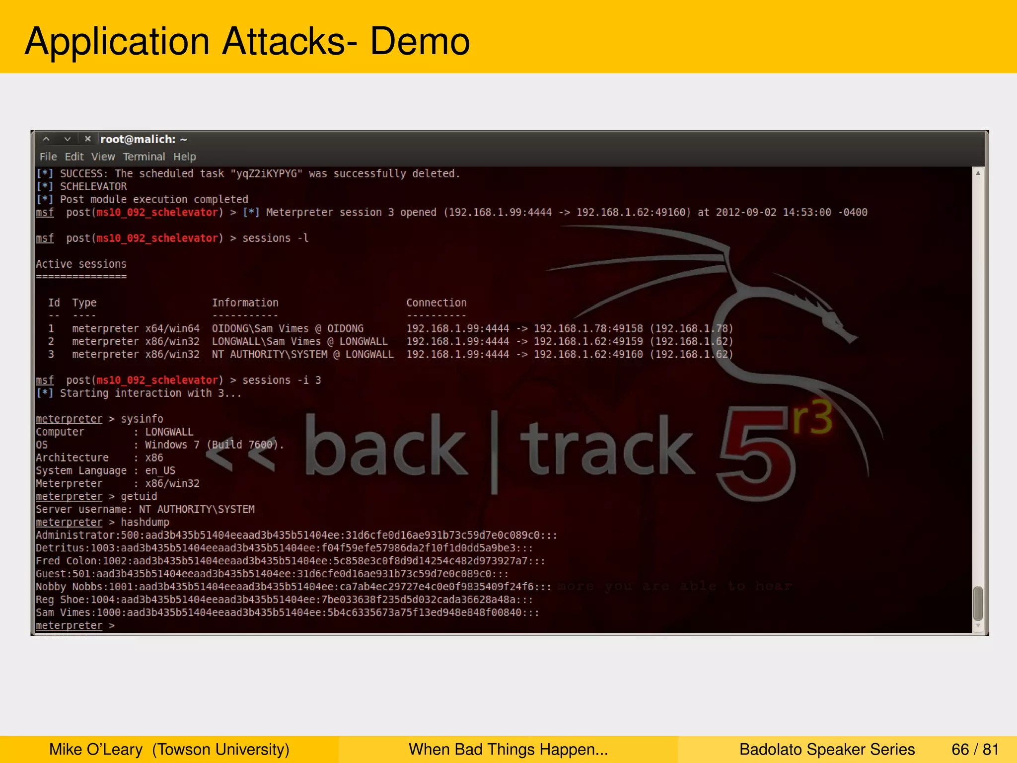The height and width of the screenshot is (763, 1017).
Task: Click the 'Connection' column header
Action: tap(436, 303)
